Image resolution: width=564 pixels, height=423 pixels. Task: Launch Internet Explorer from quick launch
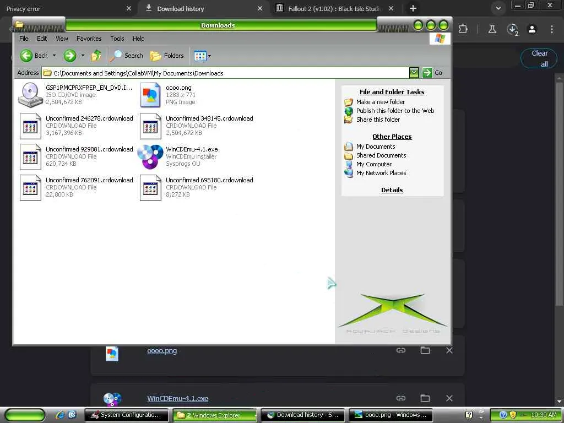(60, 415)
